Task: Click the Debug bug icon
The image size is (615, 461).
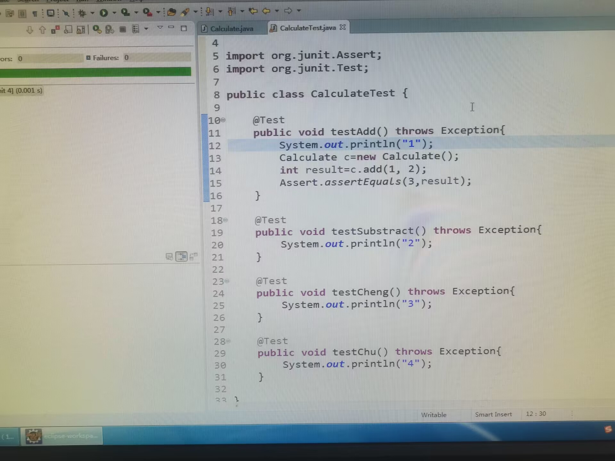Action: click(x=82, y=13)
